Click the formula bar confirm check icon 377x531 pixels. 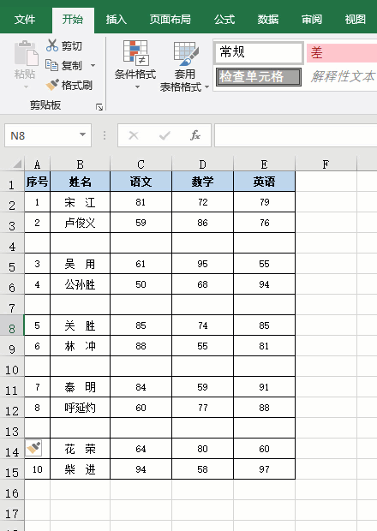coord(165,135)
